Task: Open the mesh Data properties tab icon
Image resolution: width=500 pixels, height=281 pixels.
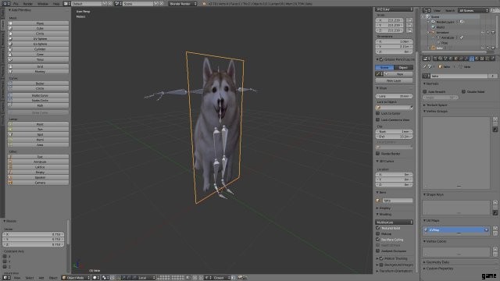Action: [472, 59]
